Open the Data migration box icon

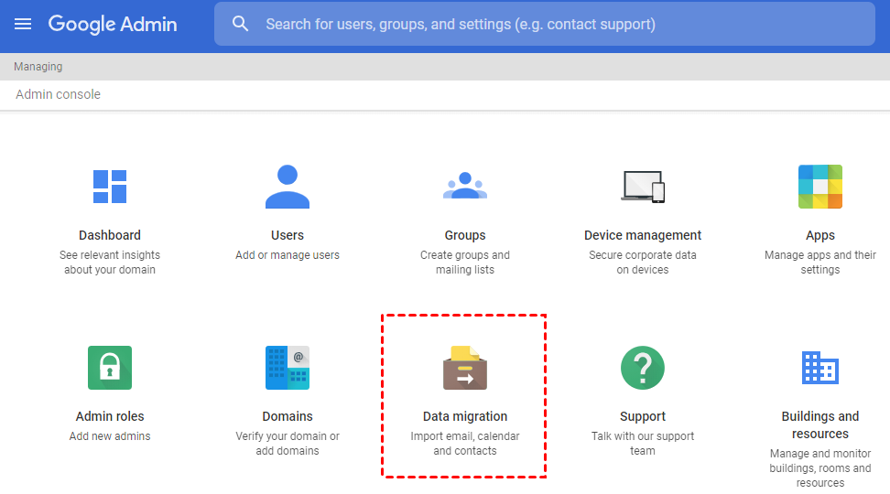point(465,368)
